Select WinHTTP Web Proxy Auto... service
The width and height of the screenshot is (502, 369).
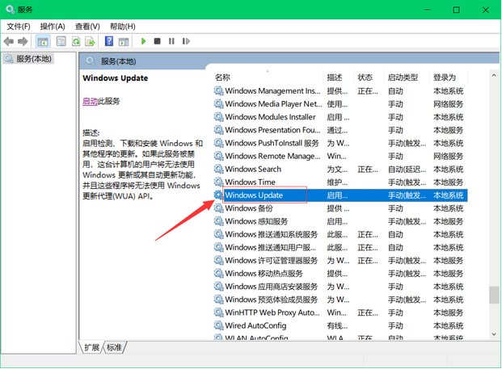(x=340, y=312)
